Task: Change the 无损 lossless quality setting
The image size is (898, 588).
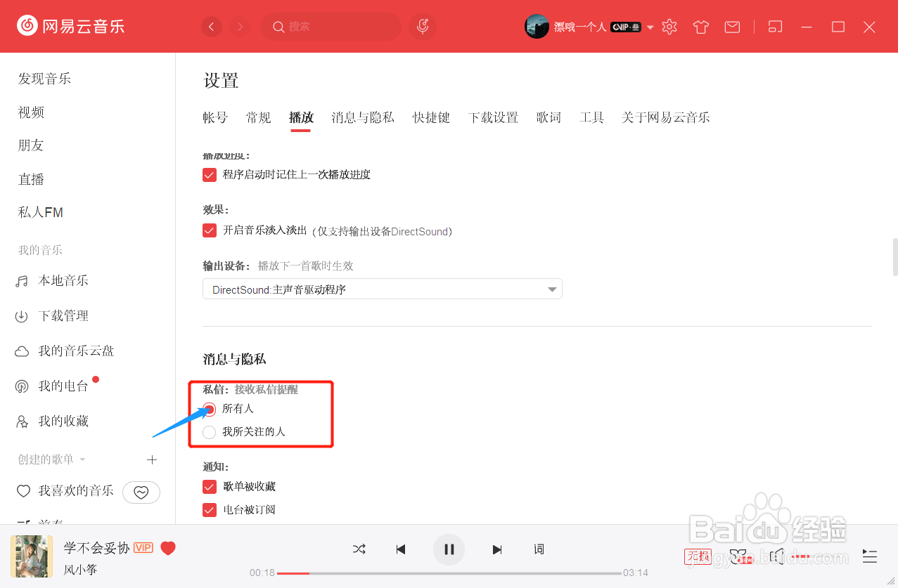Action: pyautogui.click(x=698, y=556)
